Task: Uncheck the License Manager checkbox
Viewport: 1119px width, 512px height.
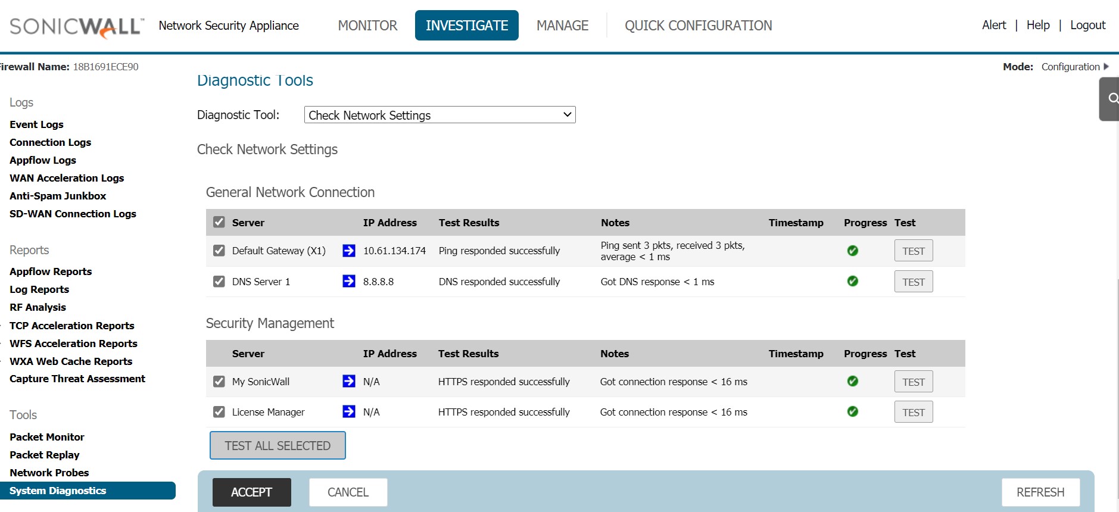Action: (219, 412)
